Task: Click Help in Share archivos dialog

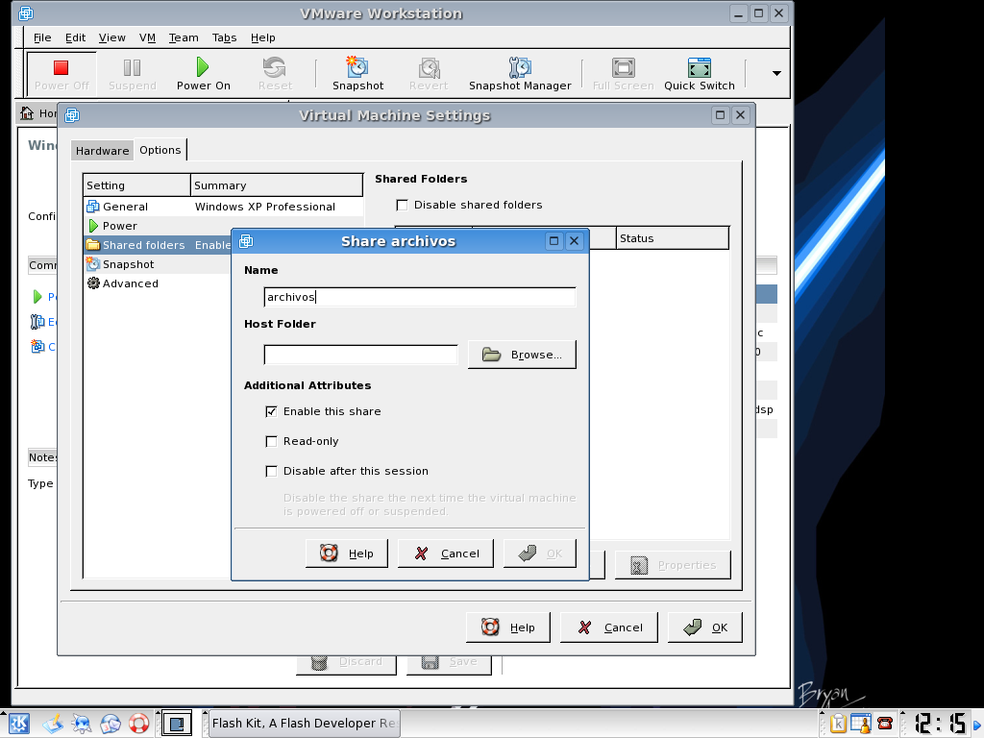Action: (x=346, y=553)
